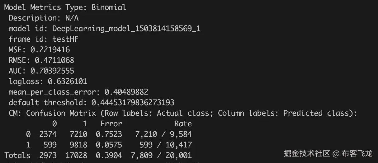Click the default threshold value 0.44453179836273193
Viewport: 378px width, 163px height.
(133, 103)
